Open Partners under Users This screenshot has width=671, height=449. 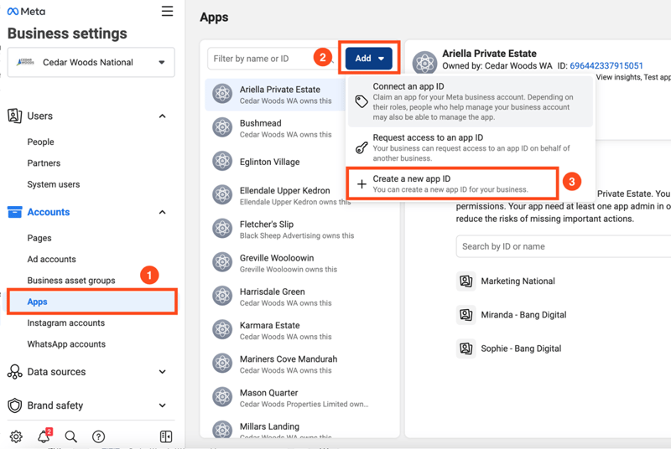coord(44,163)
